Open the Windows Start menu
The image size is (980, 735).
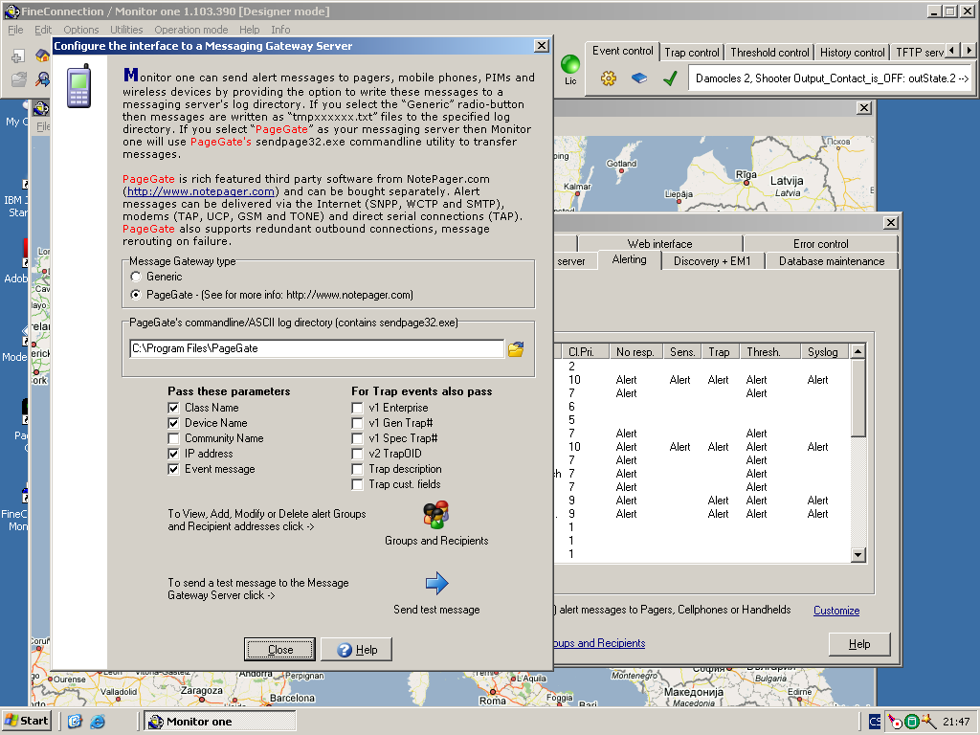click(x=26, y=722)
